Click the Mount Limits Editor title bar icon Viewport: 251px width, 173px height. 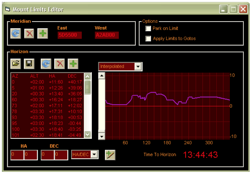coord(8,9)
